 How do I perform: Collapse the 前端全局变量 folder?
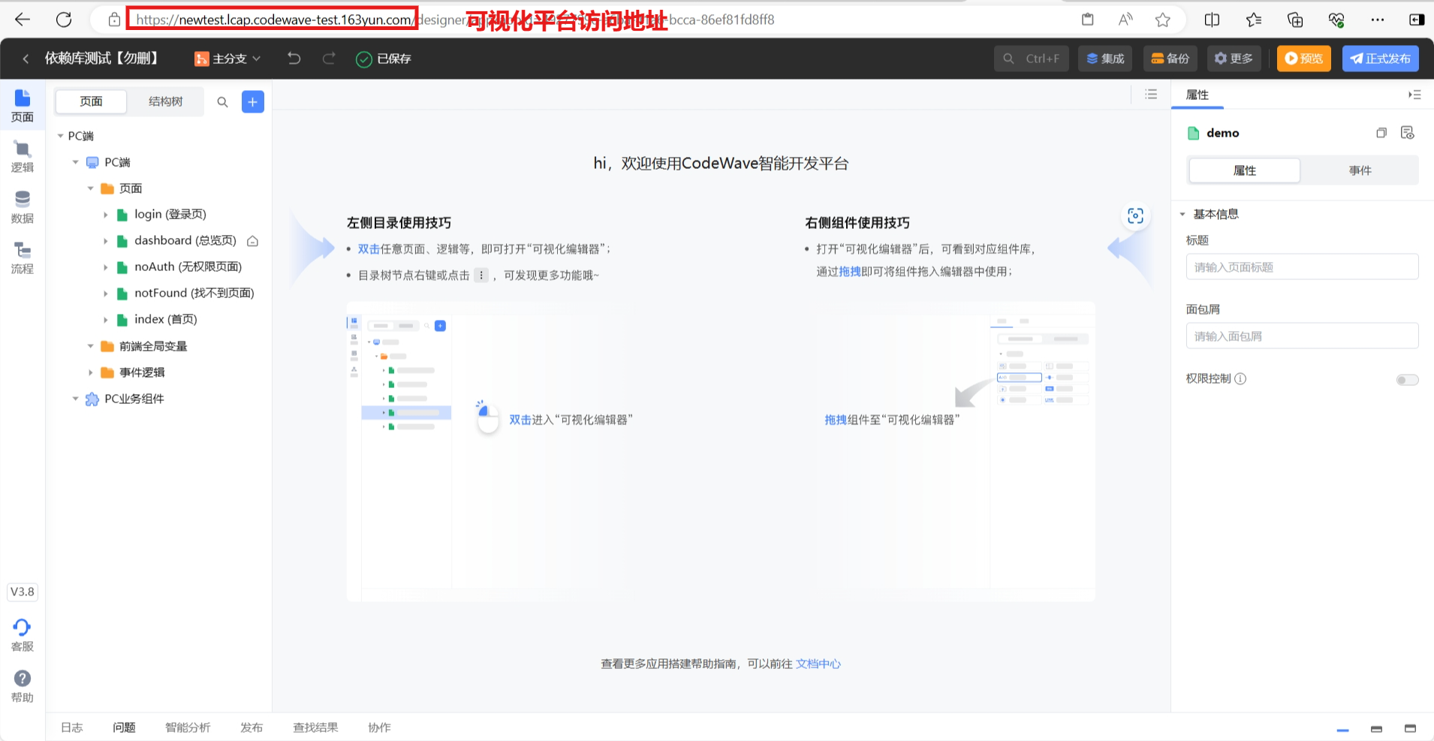90,346
